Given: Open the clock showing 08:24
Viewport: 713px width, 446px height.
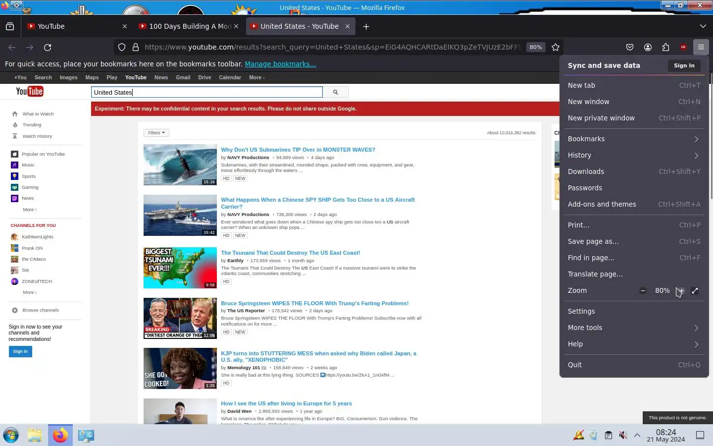Looking at the screenshot, I should tap(666, 435).
